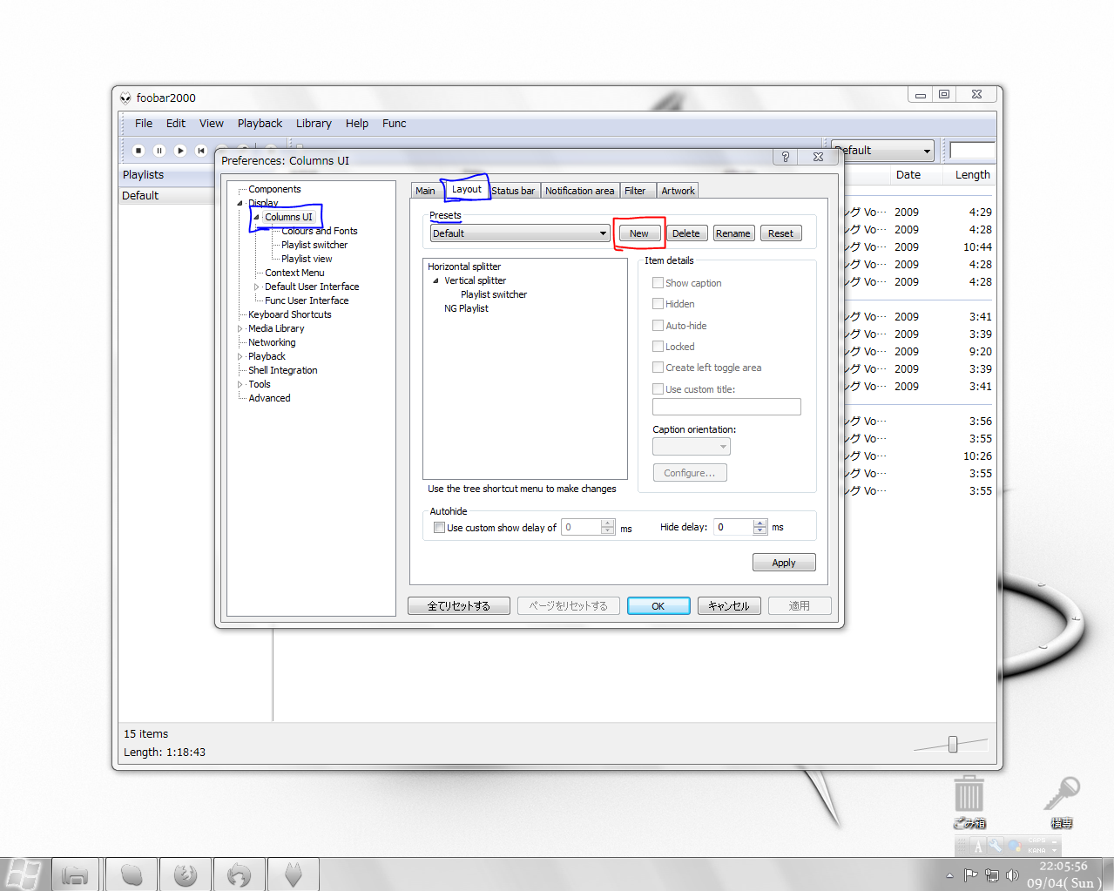Screen dimensions: 1114x891
Task: Open the Notification area tab
Action: click(x=580, y=191)
